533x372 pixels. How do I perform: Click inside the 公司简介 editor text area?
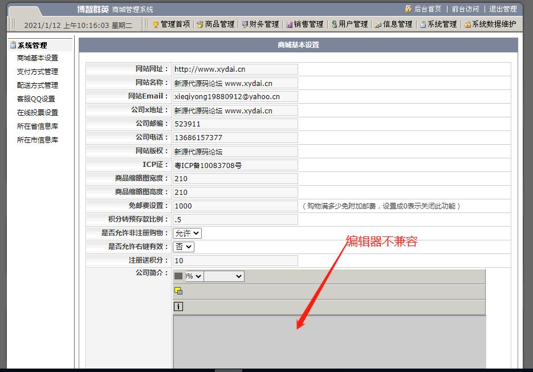tap(329, 342)
